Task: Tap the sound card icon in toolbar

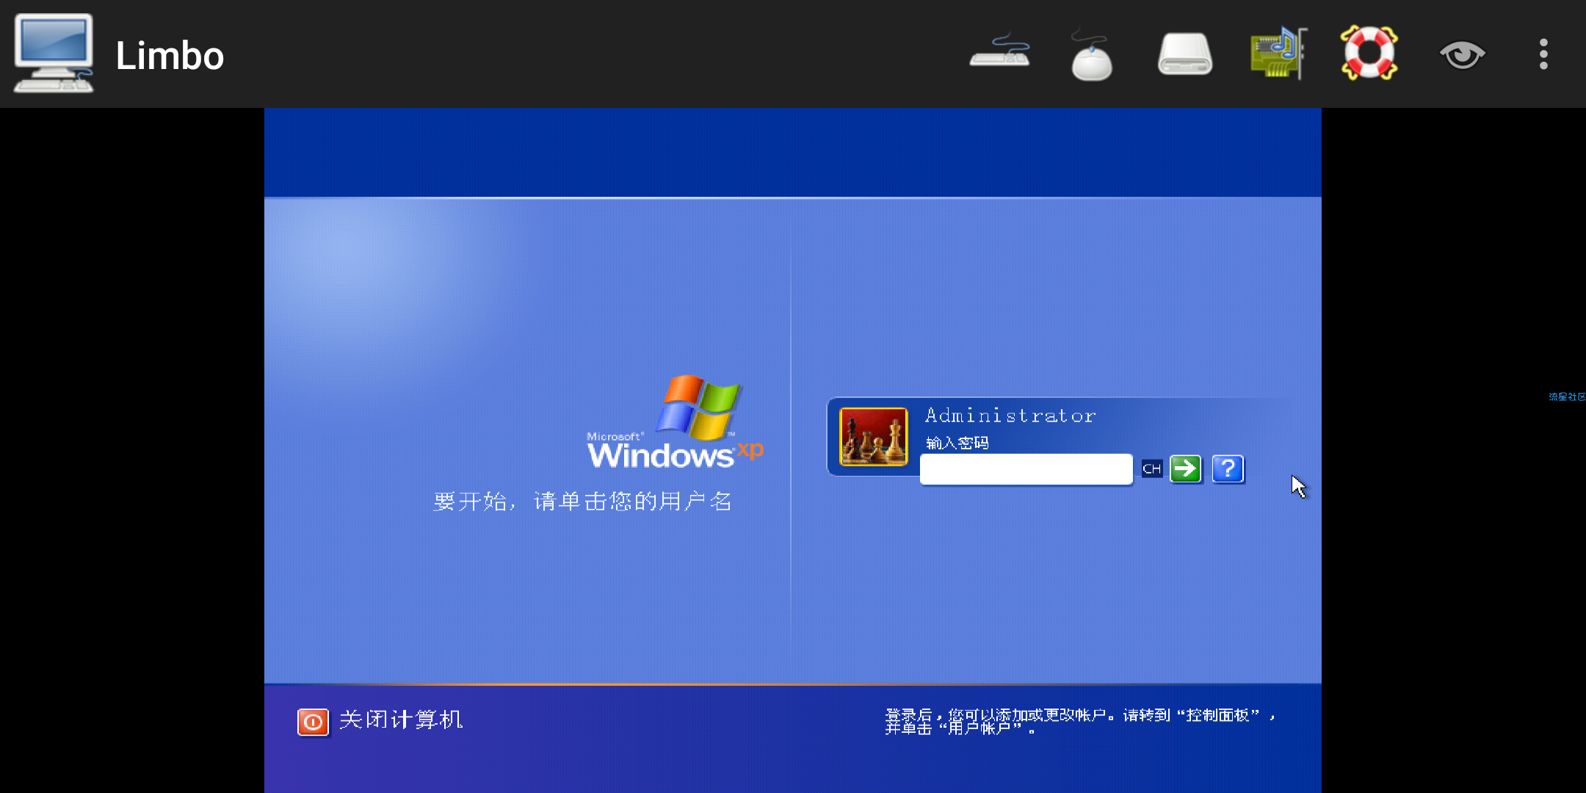Action: 1278,53
